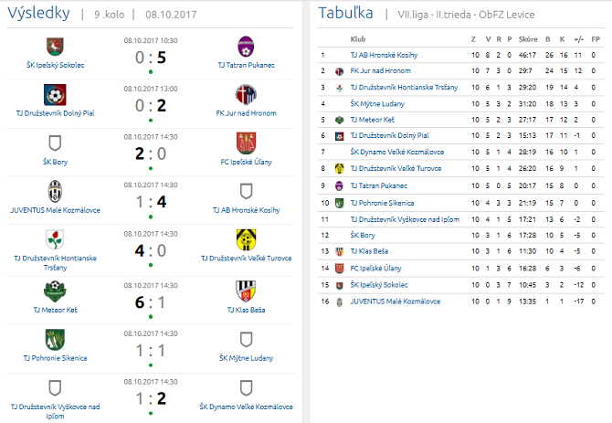Click TJ Pohronie Sikenica crest in results

click(x=55, y=338)
